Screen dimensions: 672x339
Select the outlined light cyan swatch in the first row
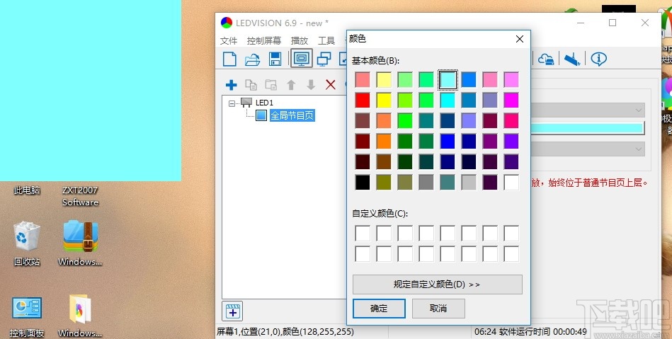448,80
